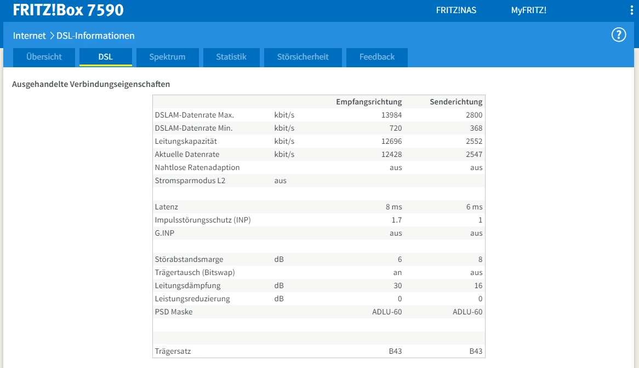Viewport: 639px width, 368px height.
Task: Click the Trägersatz row label
Action: pyautogui.click(x=172, y=351)
